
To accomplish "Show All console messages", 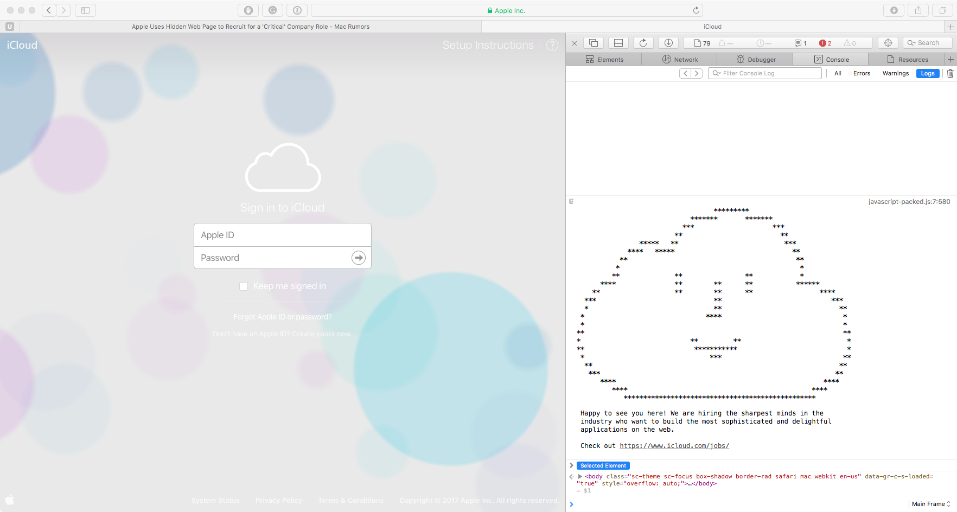I will tap(838, 73).
